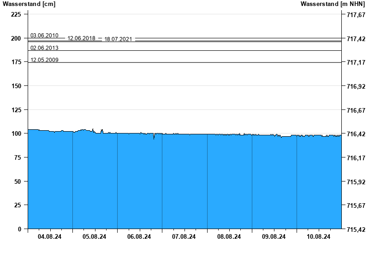Select the 08.08.24 date label
The height and width of the screenshot is (254, 369).
[x=229, y=236]
